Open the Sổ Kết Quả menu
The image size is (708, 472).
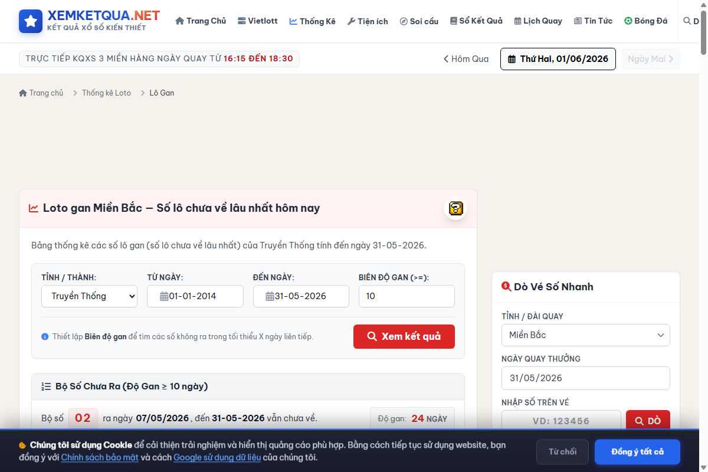pyautogui.click(x=476, y=21)
